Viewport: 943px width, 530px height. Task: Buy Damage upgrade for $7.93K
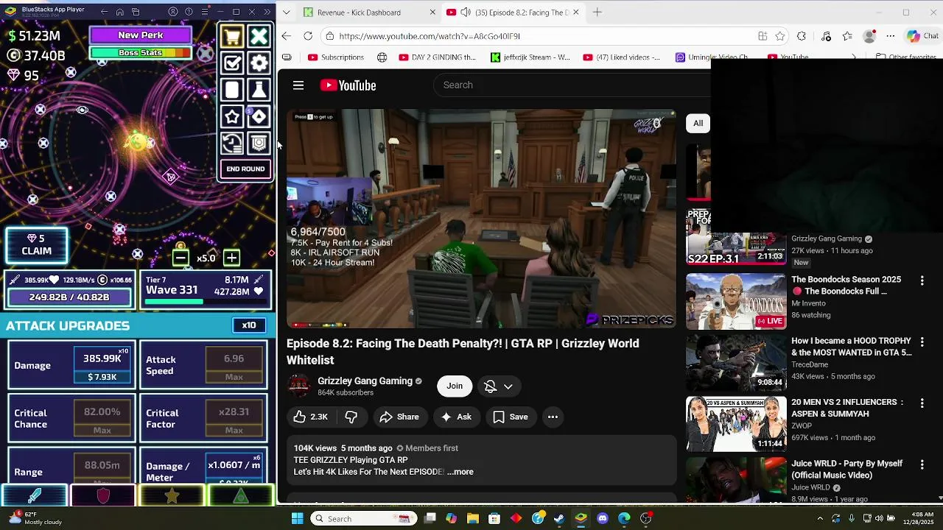(102, 365)
